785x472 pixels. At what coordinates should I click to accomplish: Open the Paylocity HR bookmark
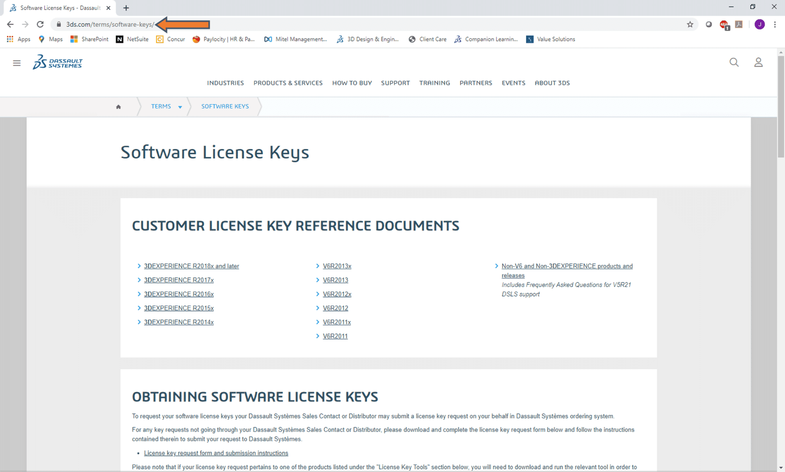point(224,39)
